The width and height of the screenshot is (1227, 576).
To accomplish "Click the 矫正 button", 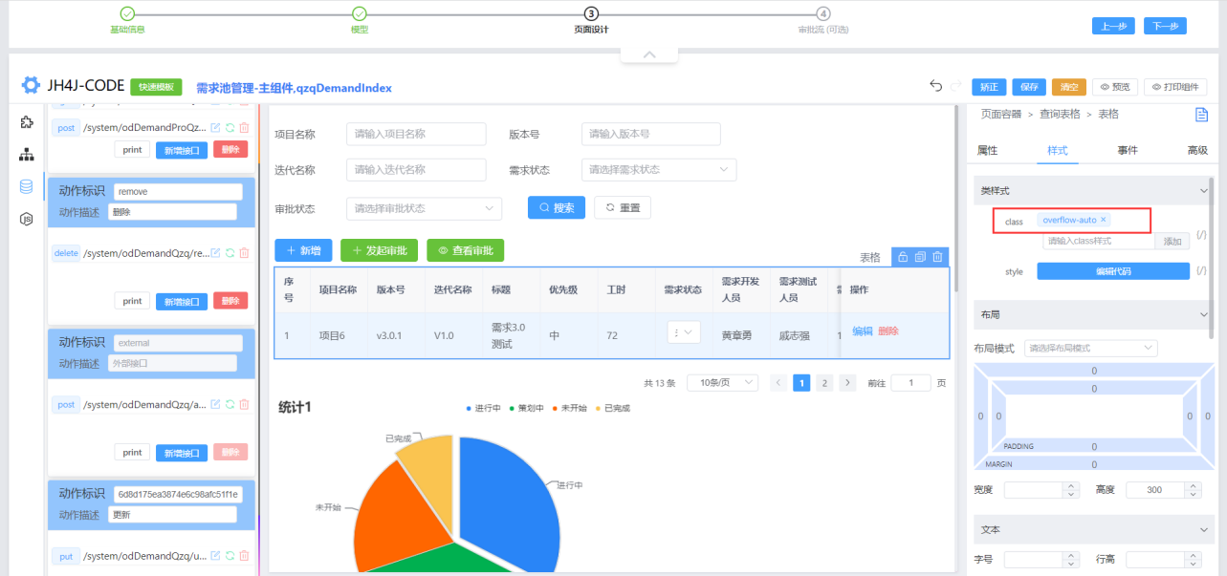I will tap(989, 87).
